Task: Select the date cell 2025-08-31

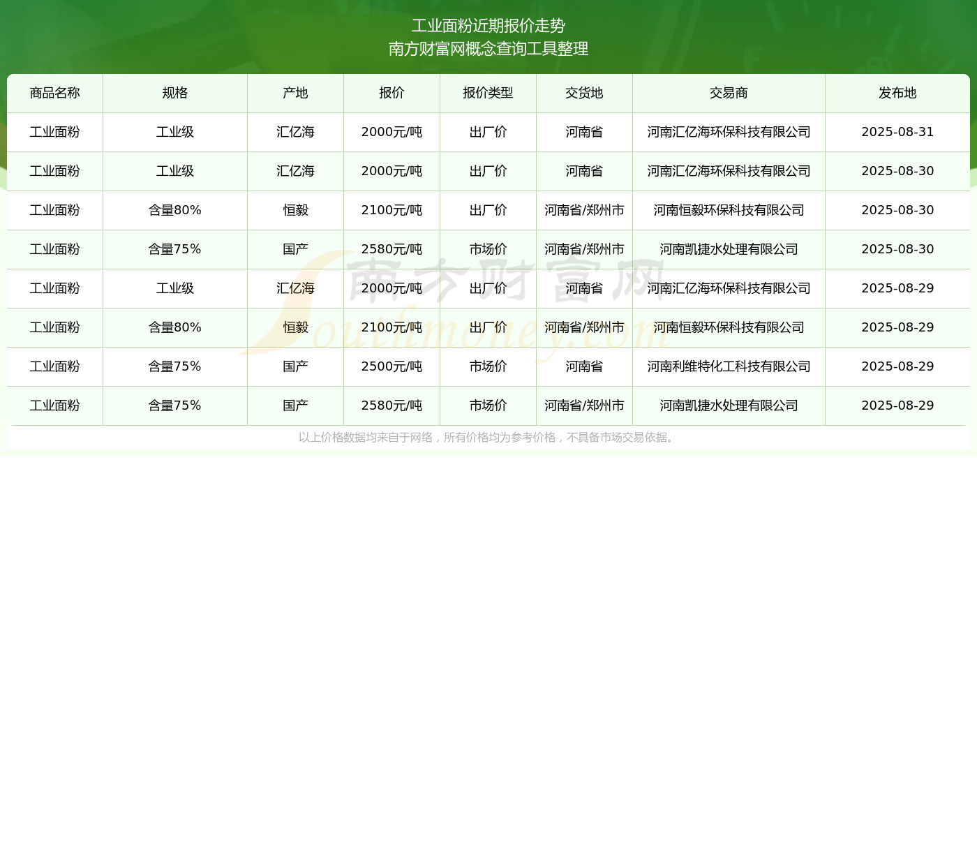Action: pos(898,132)
